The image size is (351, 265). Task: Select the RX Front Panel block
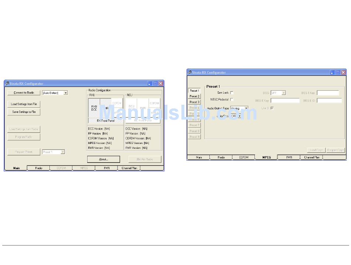coord(106,121)
